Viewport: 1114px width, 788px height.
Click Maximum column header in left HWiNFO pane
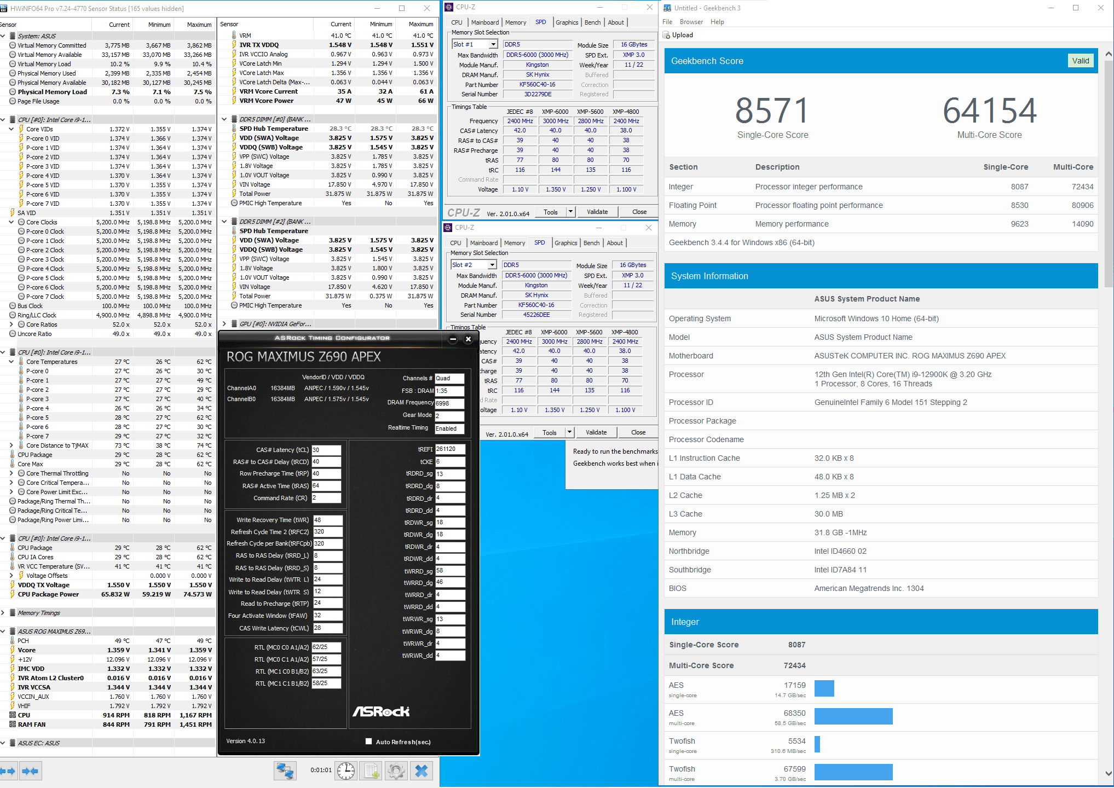(x=199, y=25)
